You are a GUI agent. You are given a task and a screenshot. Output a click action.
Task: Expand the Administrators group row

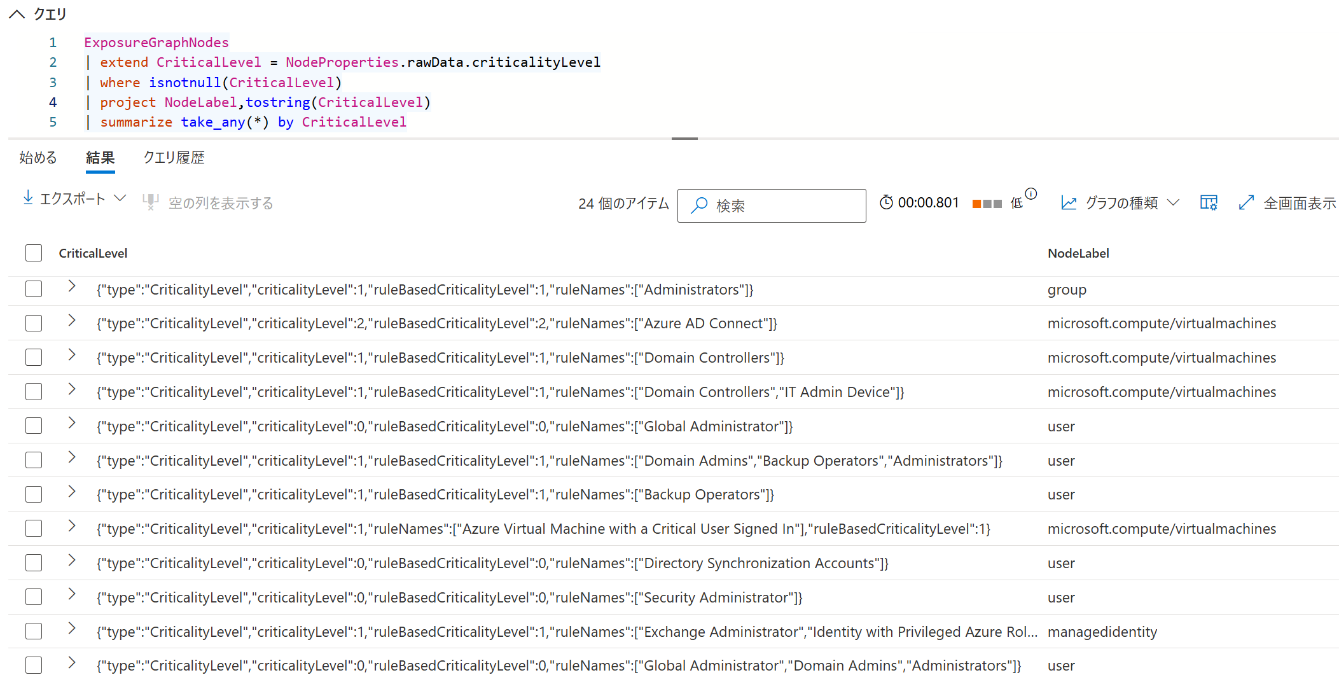click(x=72, y=286)
